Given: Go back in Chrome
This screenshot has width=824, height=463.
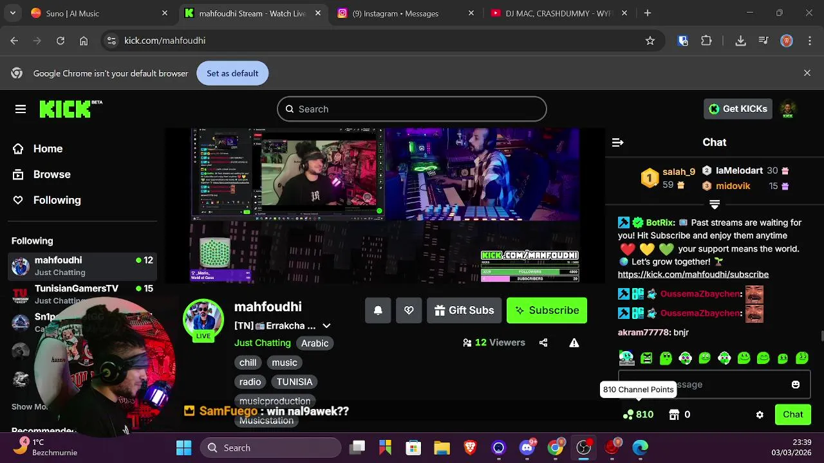Looking at the screenshot, I should tap(14, 41).
